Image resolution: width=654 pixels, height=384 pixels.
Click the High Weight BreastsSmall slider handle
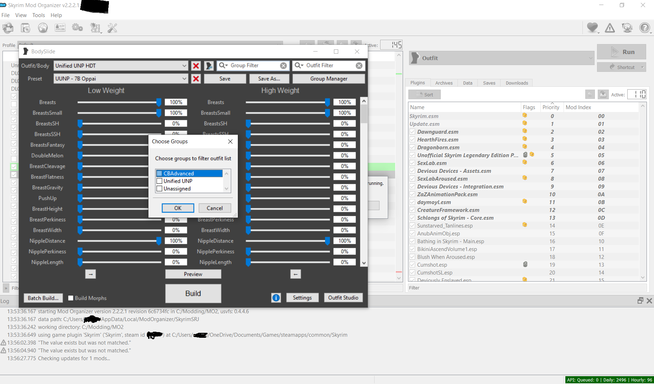(x=327, y=113)
